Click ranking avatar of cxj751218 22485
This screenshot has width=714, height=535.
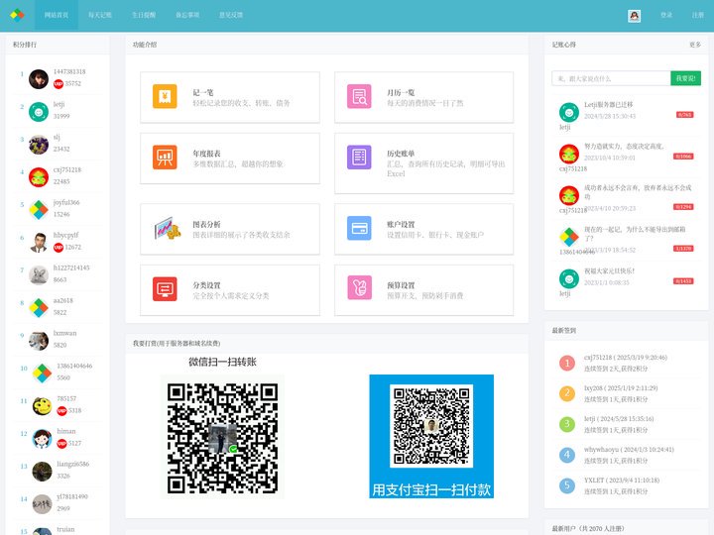point(39,177)
